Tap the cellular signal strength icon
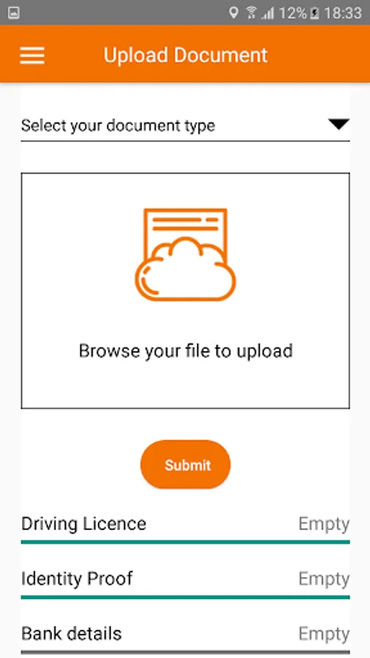This screenshot has height=658, width=370. coord(267,13)
